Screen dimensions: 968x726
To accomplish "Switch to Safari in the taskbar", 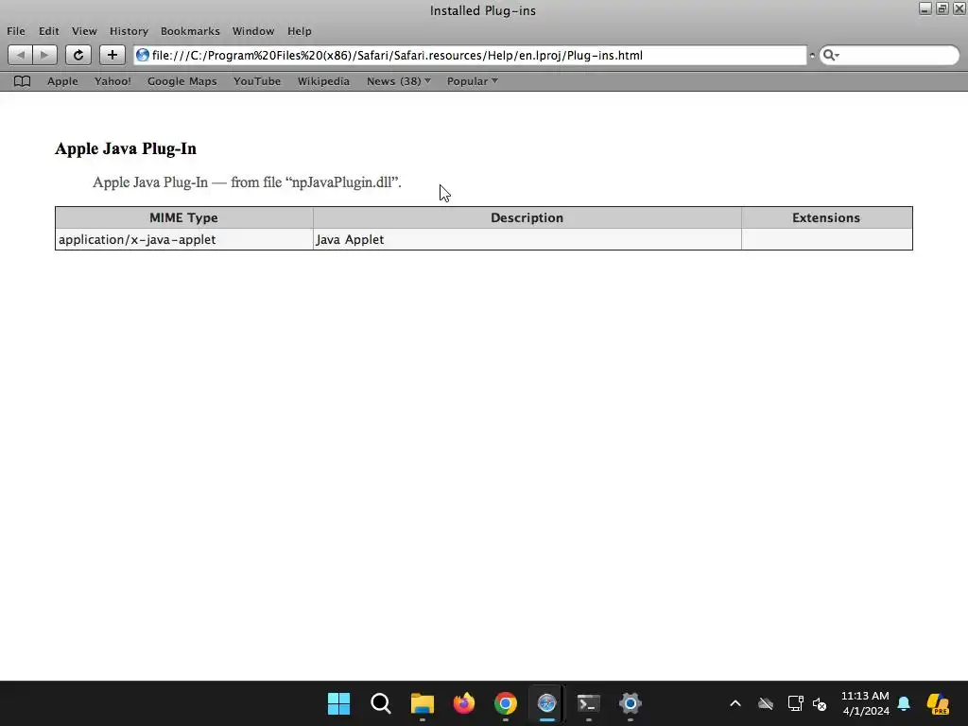I will pos(547,703).
